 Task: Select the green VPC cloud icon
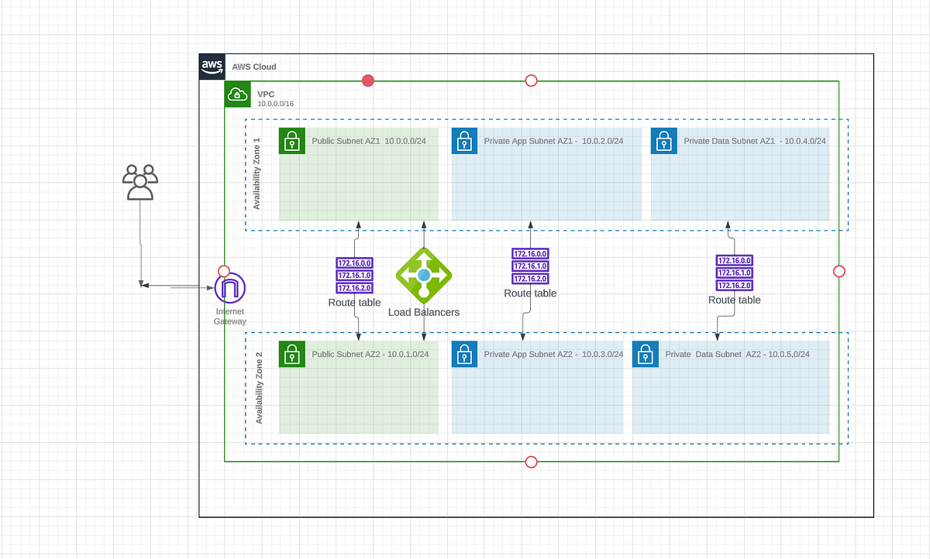tap(236, 94)
